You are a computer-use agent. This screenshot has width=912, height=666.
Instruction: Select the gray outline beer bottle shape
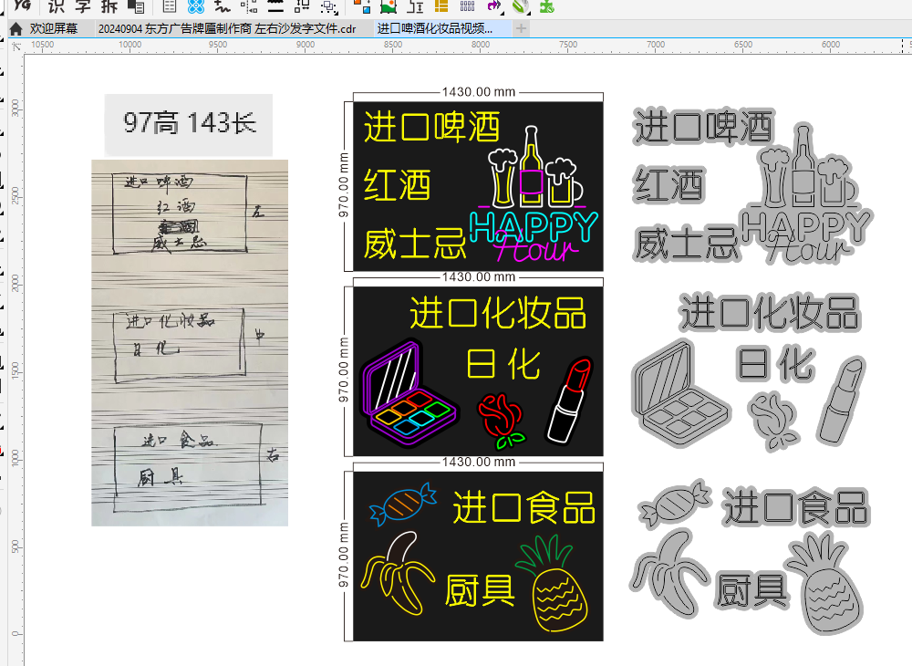pyautogui.click(x=803, y=166)
